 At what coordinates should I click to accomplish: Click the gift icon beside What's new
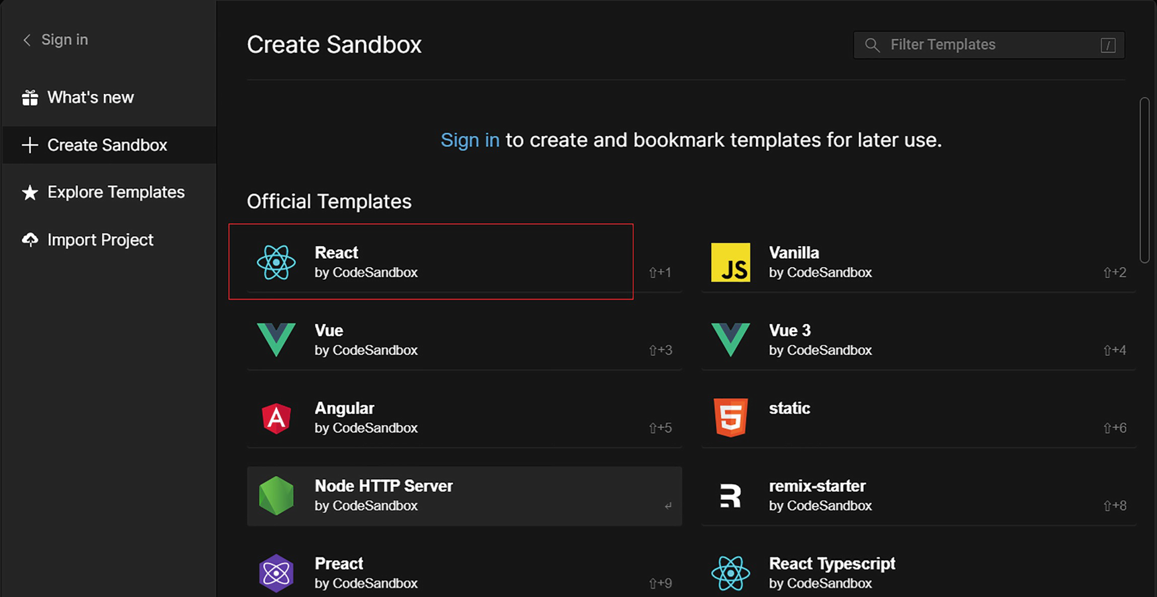point(30,98)
